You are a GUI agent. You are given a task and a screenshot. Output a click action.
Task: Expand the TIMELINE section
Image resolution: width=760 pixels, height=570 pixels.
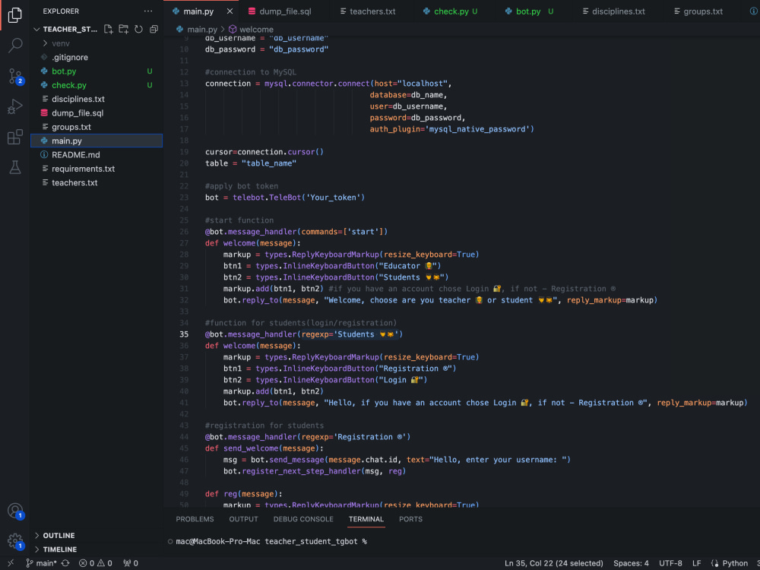[x=97, y=549]
